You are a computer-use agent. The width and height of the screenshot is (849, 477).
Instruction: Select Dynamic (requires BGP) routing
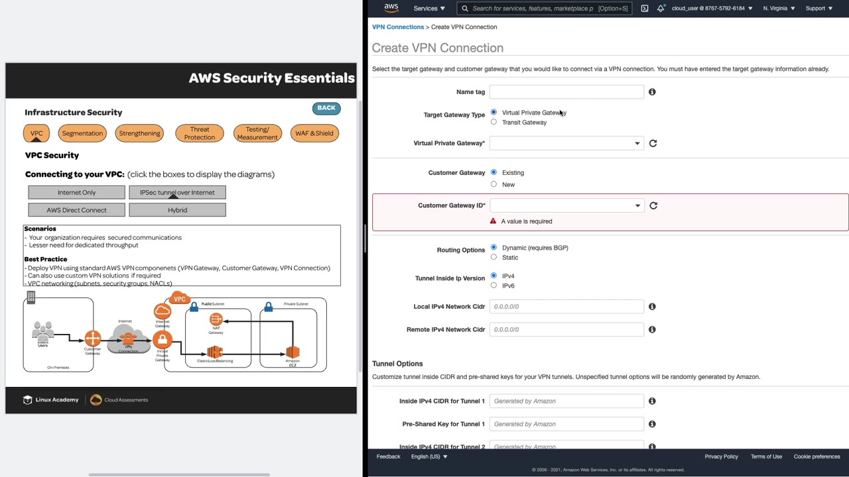(493, 247)
